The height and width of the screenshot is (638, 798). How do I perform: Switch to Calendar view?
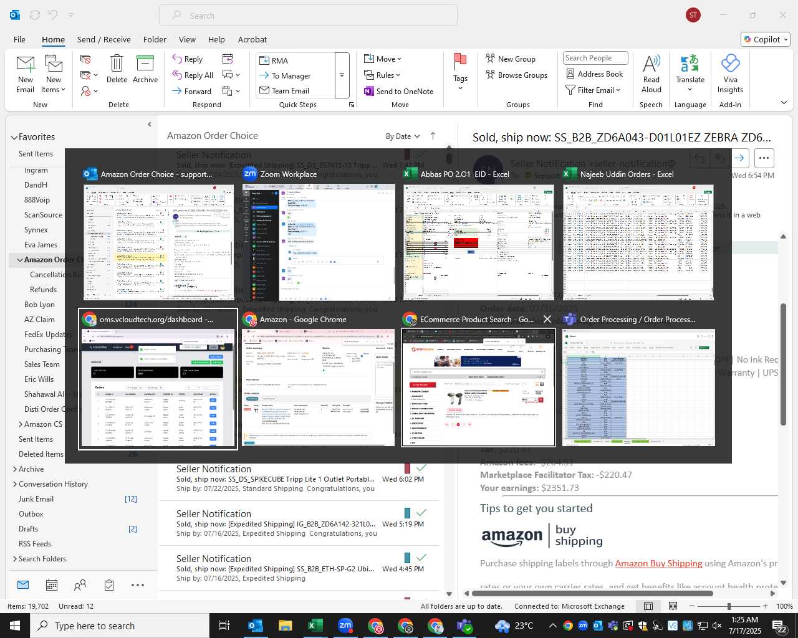[x=52, y=585]
